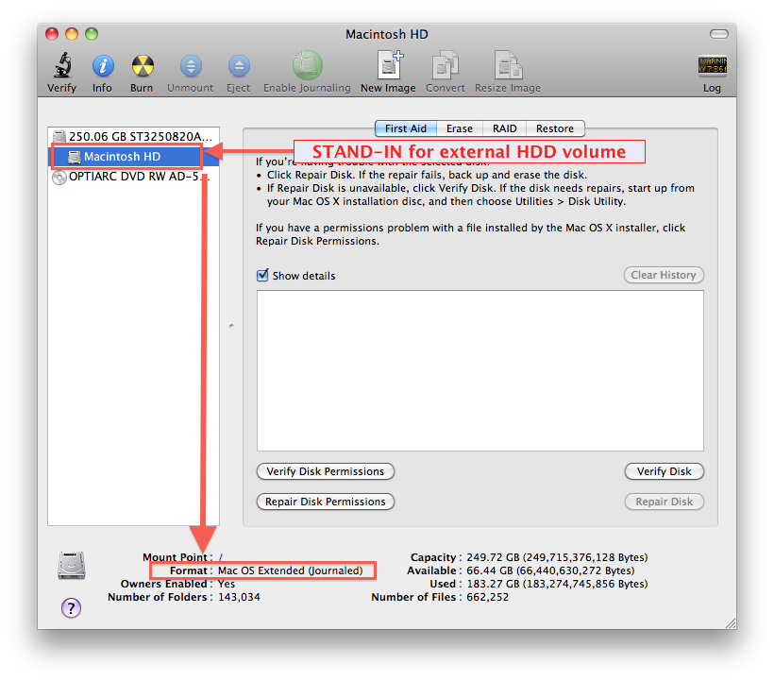Create a New Image from toolbar
This screenshot has height=681, width=774.
(x=390, y=64)
